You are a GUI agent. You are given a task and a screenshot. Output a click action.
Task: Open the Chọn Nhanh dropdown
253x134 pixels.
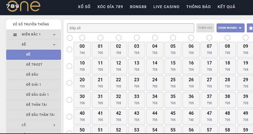(x=230, y=28)
